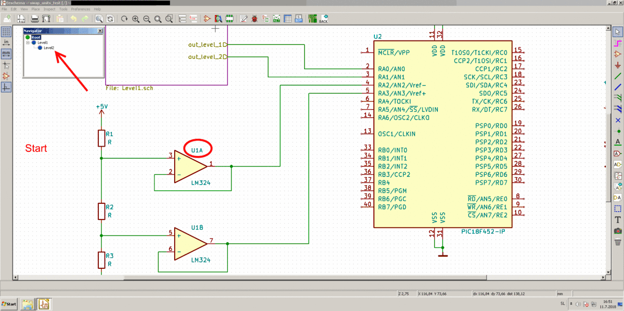This screenshot has width=624, height=311.
Task: Choose the Place Text tool
Action: pyautogui.click(x=618, y=219)
